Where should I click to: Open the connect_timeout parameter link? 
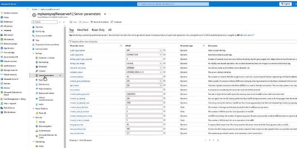(x=77, y=77)
